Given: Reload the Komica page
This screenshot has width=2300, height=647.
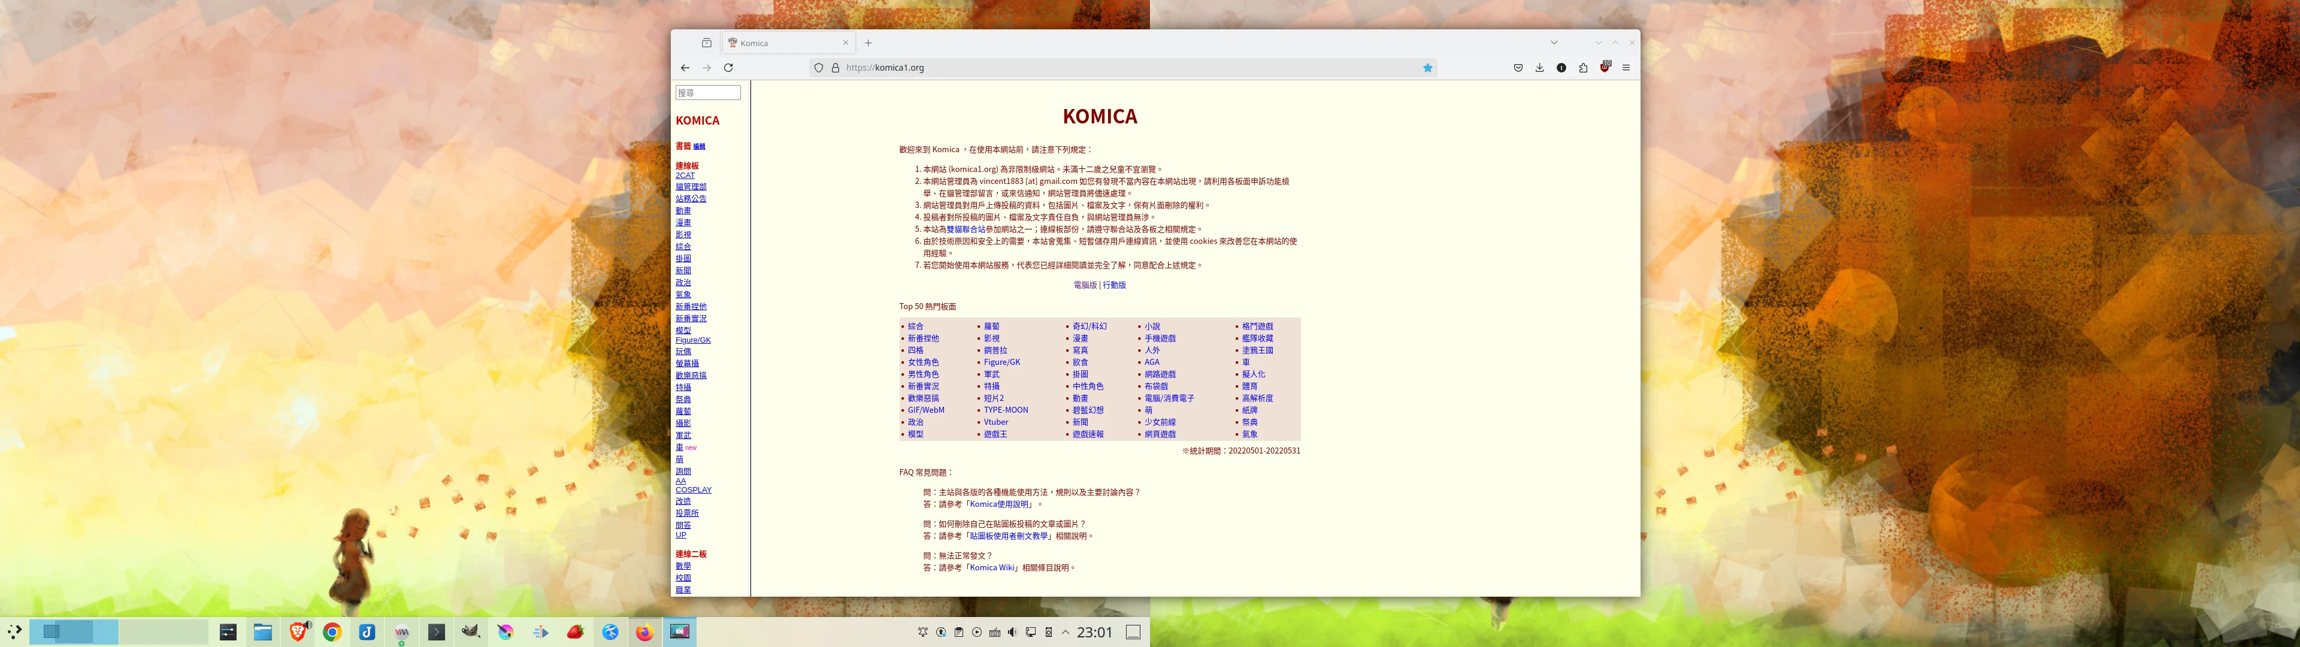Looking at the screenshot, I should [x=728, y=68].
